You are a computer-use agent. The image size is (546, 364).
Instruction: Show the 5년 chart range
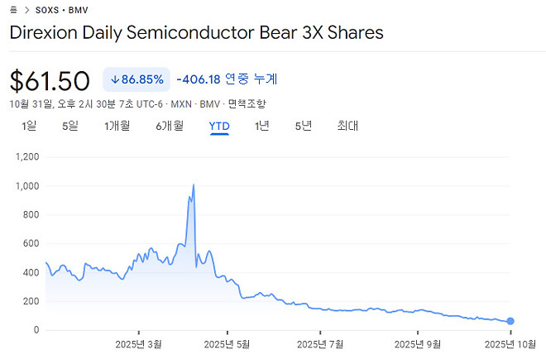click(x=304, y=126)
